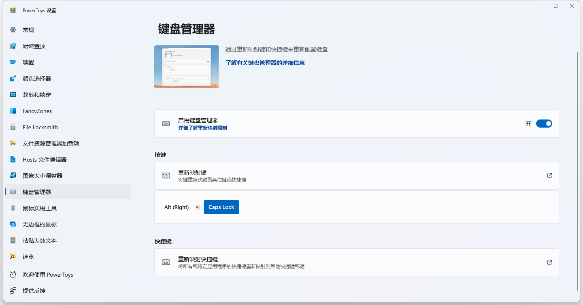Open link 详细了解重新映射限制
The image size is (583, 305).
coord(202,128)
